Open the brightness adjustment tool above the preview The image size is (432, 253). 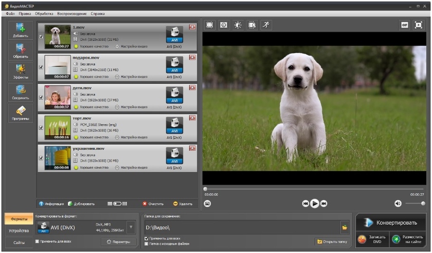pyautogui.click(x=238, y=25)
